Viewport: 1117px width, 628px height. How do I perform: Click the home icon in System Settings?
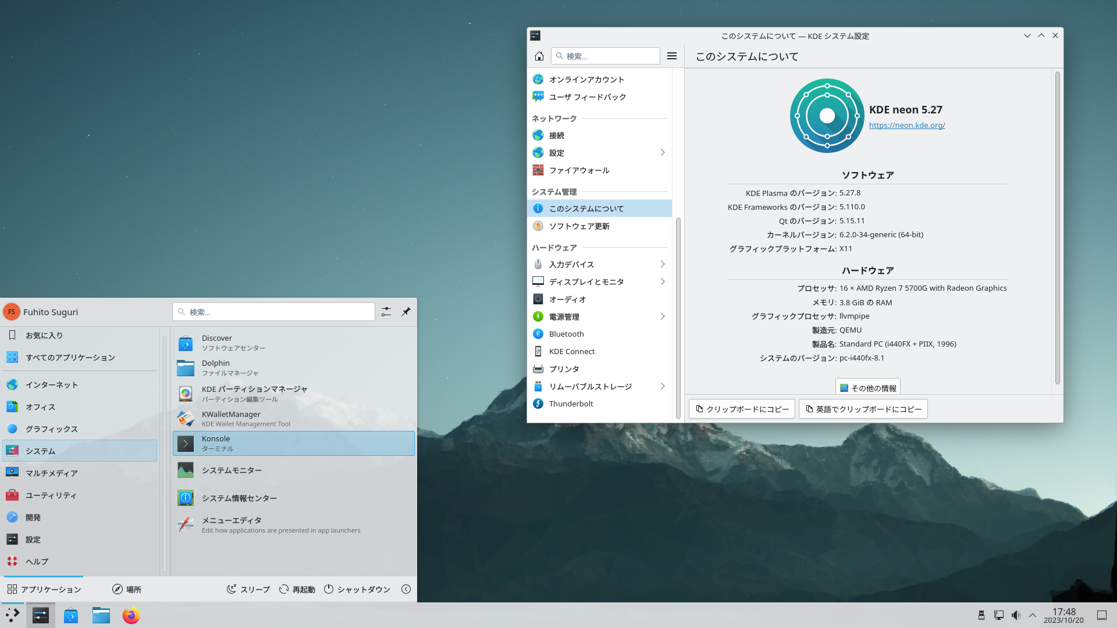(539, 56)
